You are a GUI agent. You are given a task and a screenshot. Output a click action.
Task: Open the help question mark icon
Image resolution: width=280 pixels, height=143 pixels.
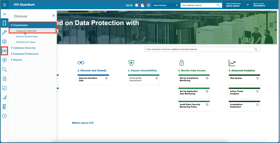(x=148, y=5)
